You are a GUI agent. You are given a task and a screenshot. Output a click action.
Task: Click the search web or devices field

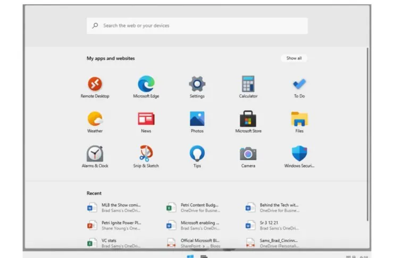197,26
